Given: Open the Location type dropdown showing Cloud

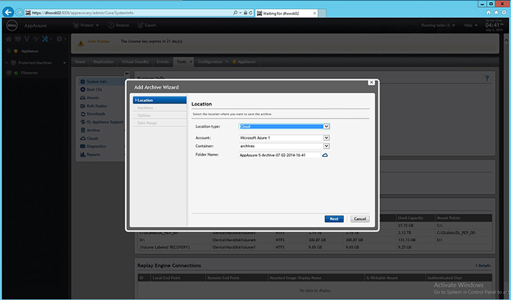Looking at the screenshot, I should pos(284,126).
